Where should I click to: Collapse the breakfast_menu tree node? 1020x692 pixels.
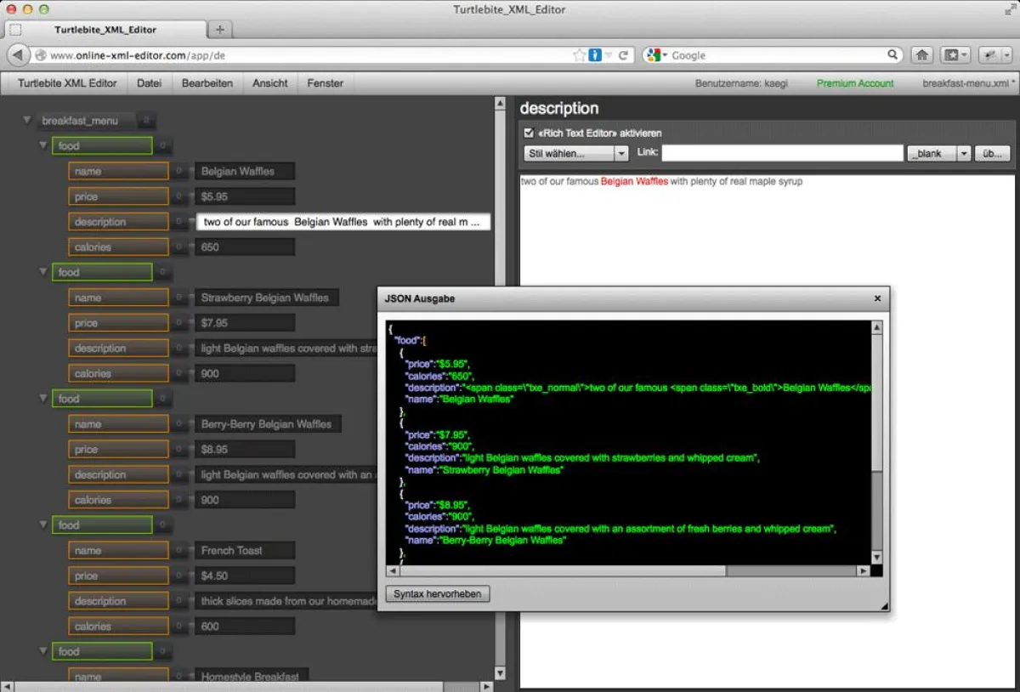[26, 120]
